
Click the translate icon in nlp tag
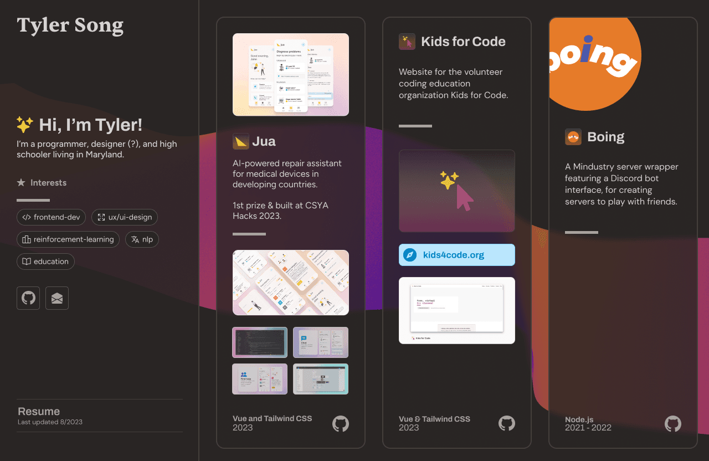coord(135,239)
